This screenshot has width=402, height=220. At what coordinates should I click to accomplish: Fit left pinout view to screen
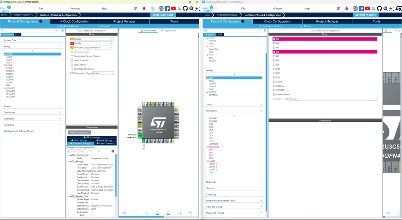click(x=135, y=213)
